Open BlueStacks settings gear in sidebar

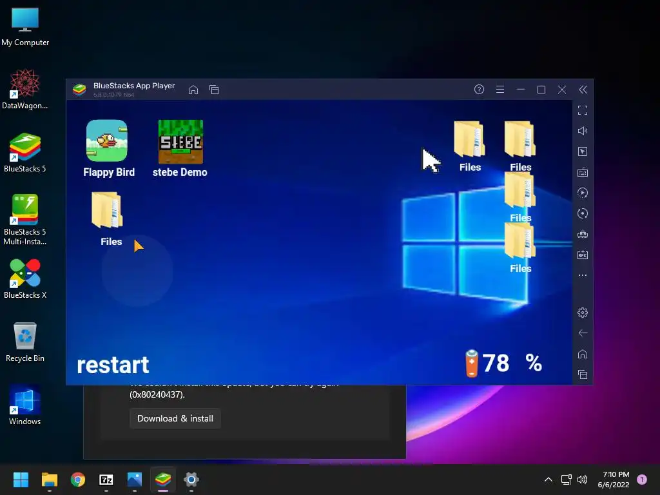pyautogui.click(x=583, y=313)
